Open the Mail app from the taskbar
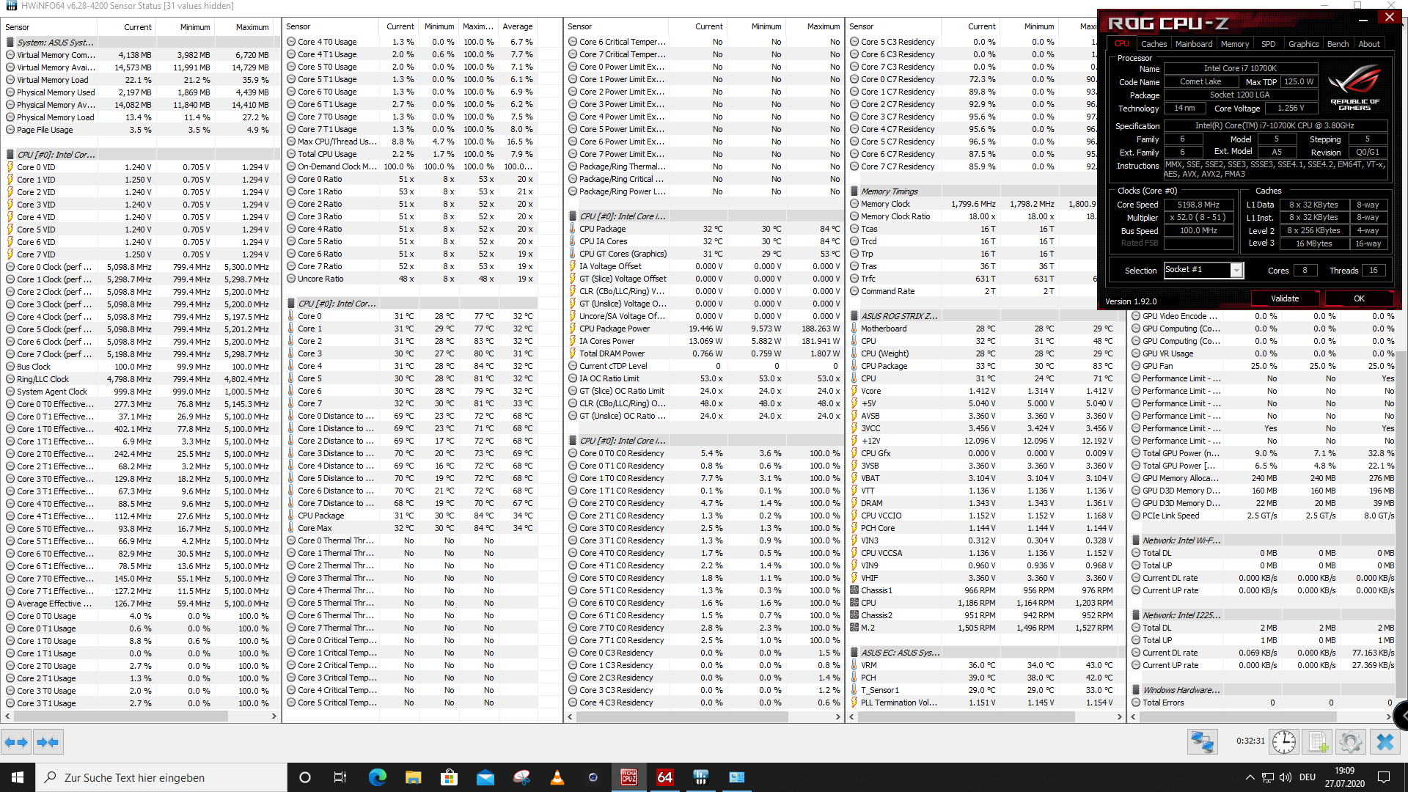The height and width of the screenshot is (792, 1408). click(x=485, y=777)
